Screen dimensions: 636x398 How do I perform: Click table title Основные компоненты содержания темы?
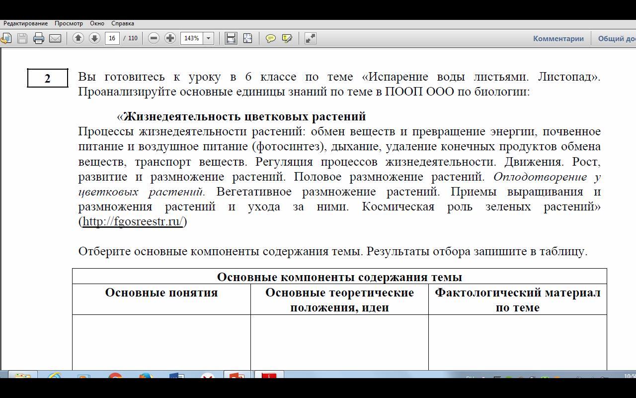point(339,277)
